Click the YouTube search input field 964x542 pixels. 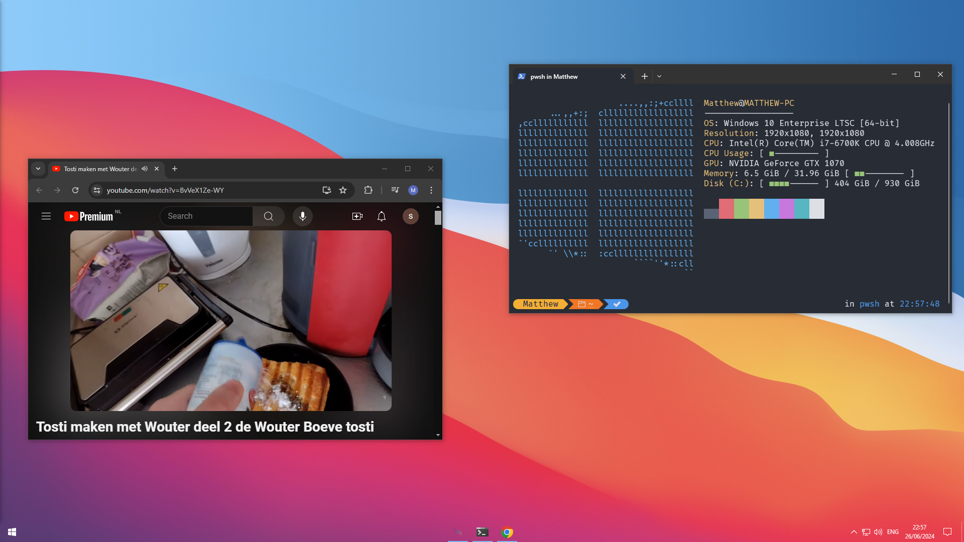click(x=207, y=216)
